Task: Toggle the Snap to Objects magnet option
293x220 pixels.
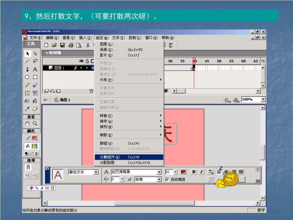Action: [x=28, y=167]
